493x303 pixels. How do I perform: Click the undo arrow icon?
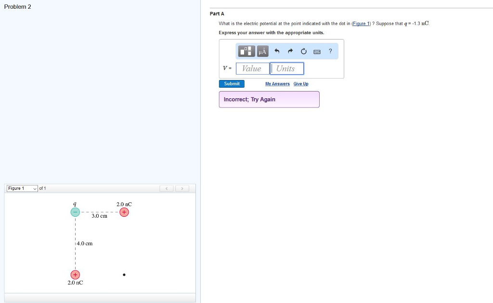pos(277,51)
